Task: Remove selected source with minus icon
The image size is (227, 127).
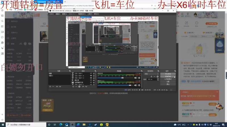Action: pos(76,87)
